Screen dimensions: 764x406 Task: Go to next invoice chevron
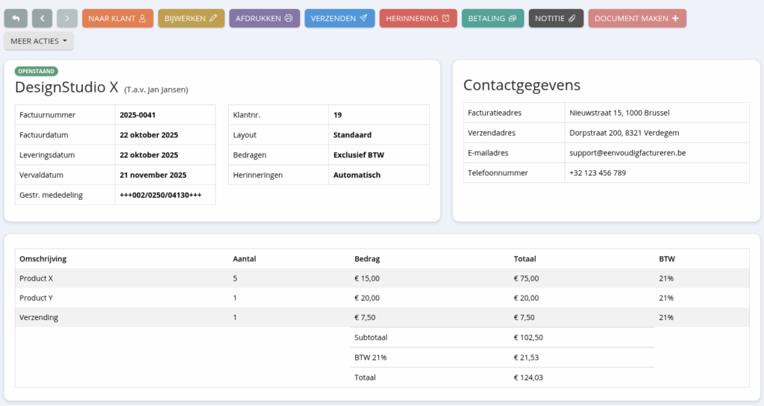pyautogui.click(x=67, y=18)
